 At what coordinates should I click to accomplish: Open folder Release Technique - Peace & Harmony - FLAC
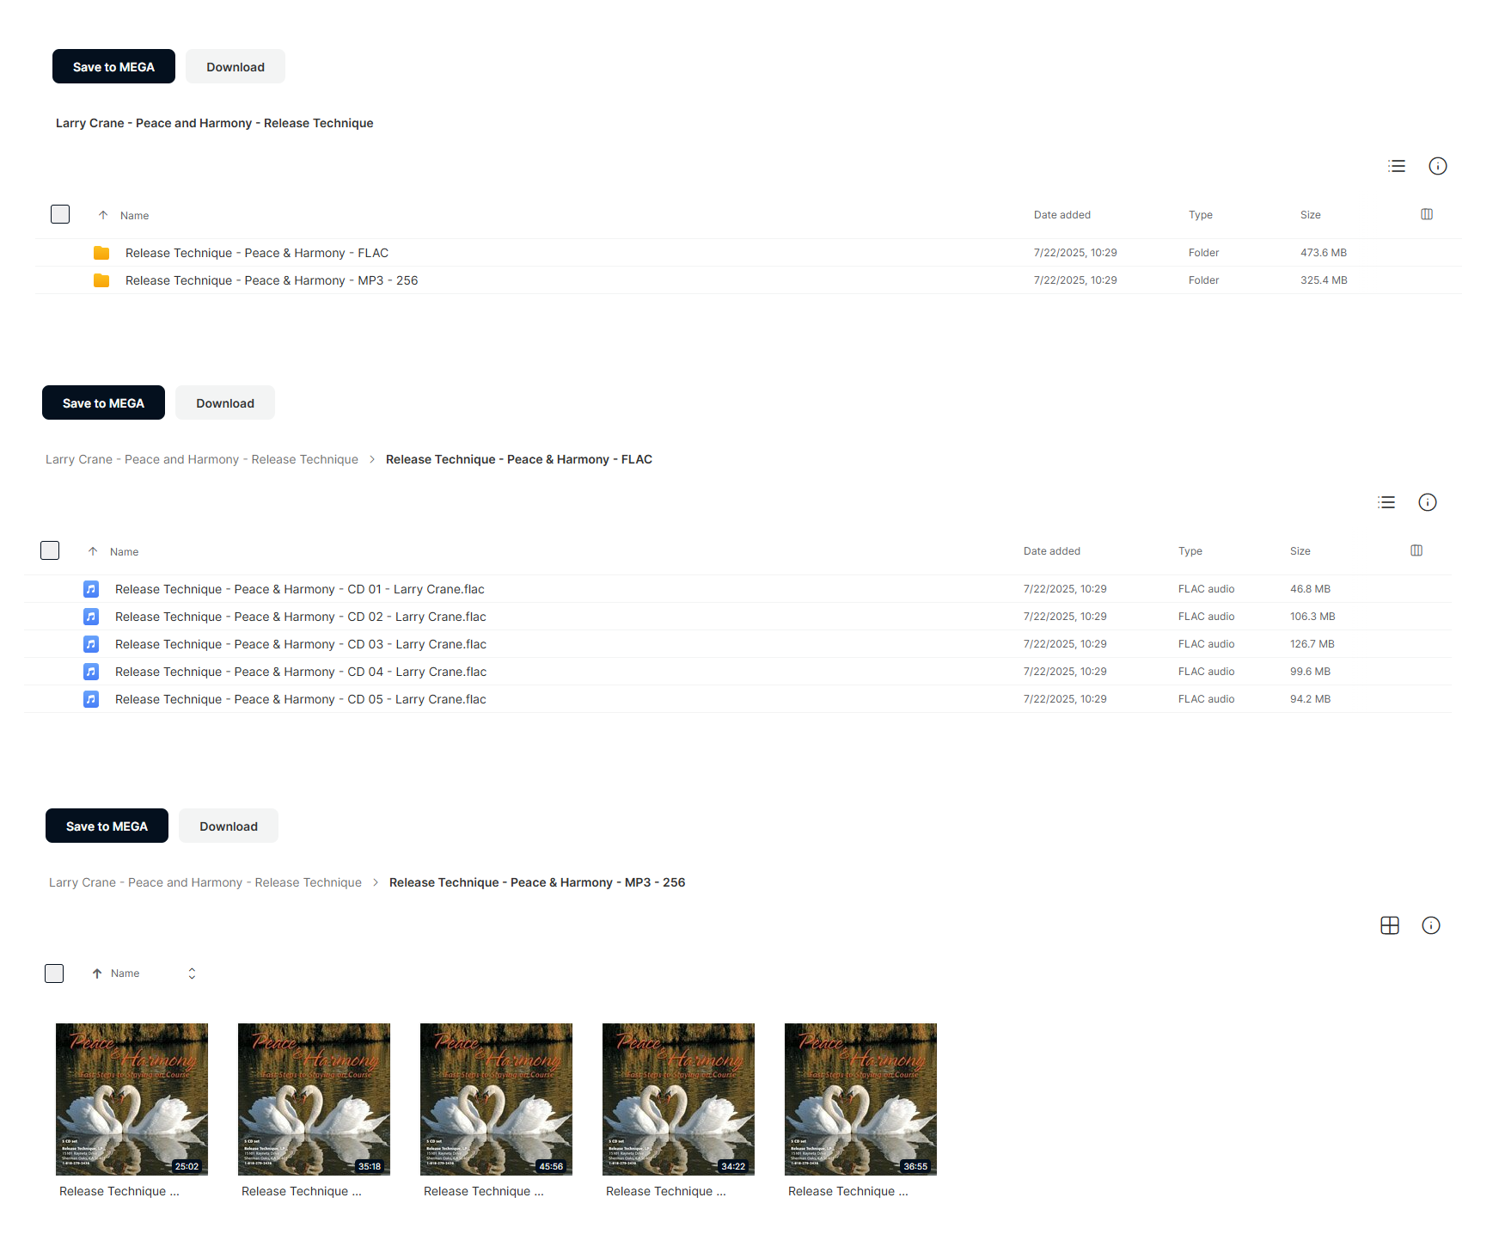click(x=257, y=253)
